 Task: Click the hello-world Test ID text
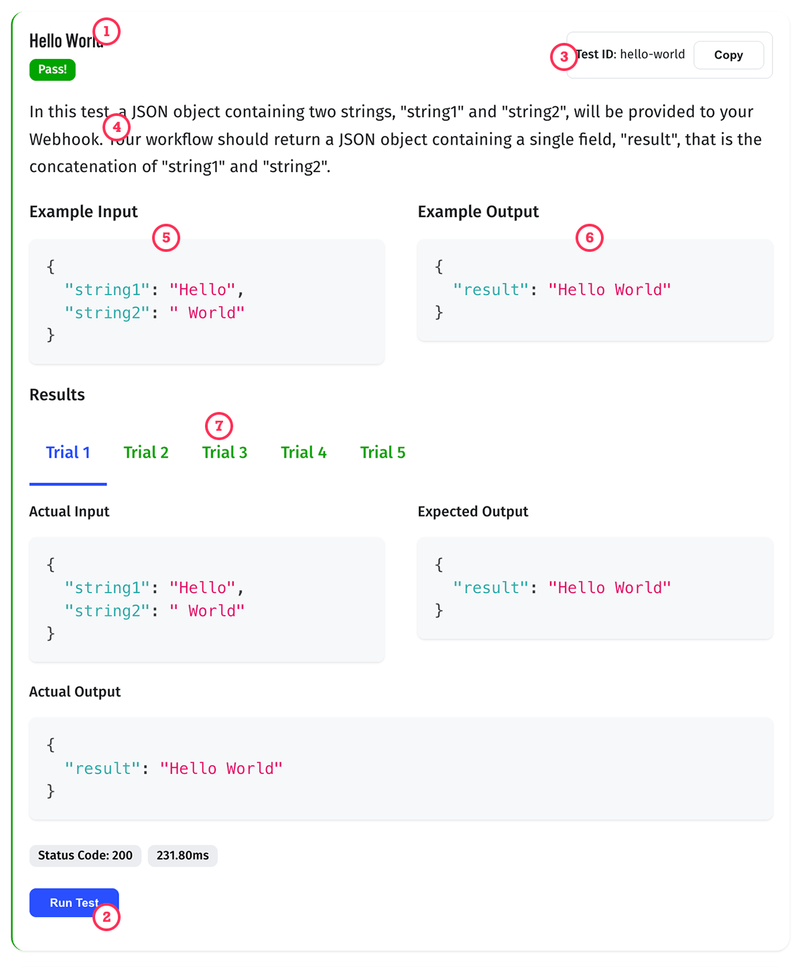653,54
